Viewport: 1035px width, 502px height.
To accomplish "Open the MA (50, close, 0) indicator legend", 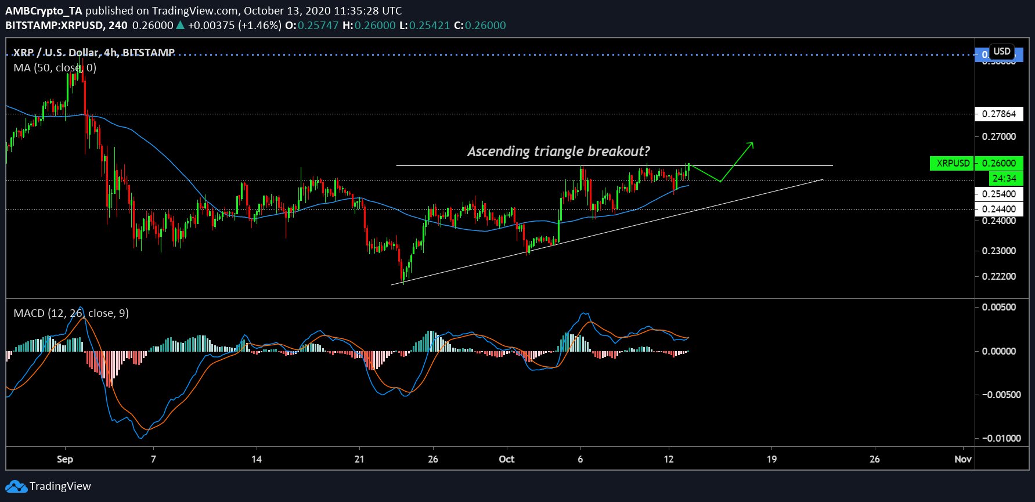I will pos(55,67).
